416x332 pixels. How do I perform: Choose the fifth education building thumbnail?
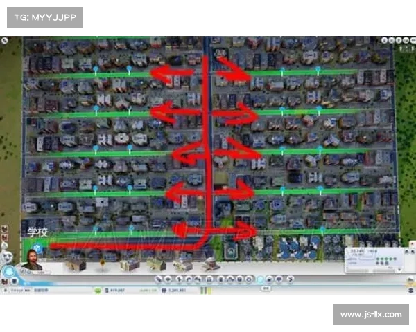point(183,265)
